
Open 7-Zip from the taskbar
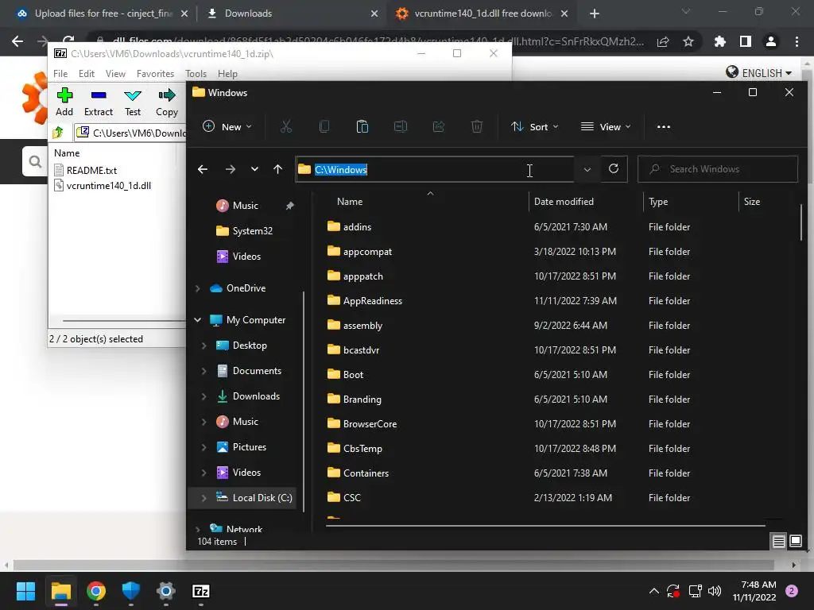(x=201, y=591)
